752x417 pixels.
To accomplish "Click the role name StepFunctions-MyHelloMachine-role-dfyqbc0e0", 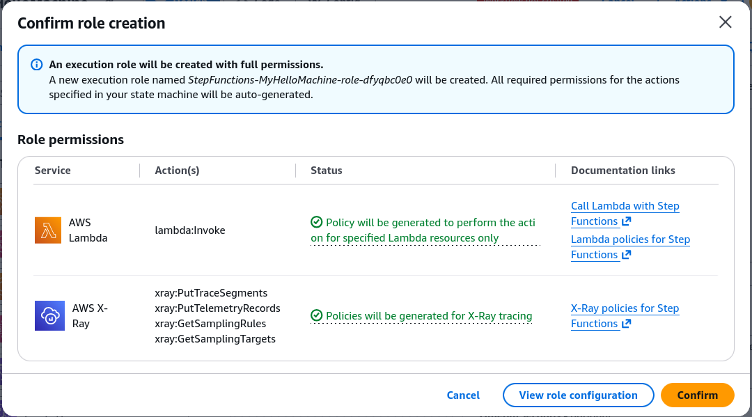I will pos(299,79).
